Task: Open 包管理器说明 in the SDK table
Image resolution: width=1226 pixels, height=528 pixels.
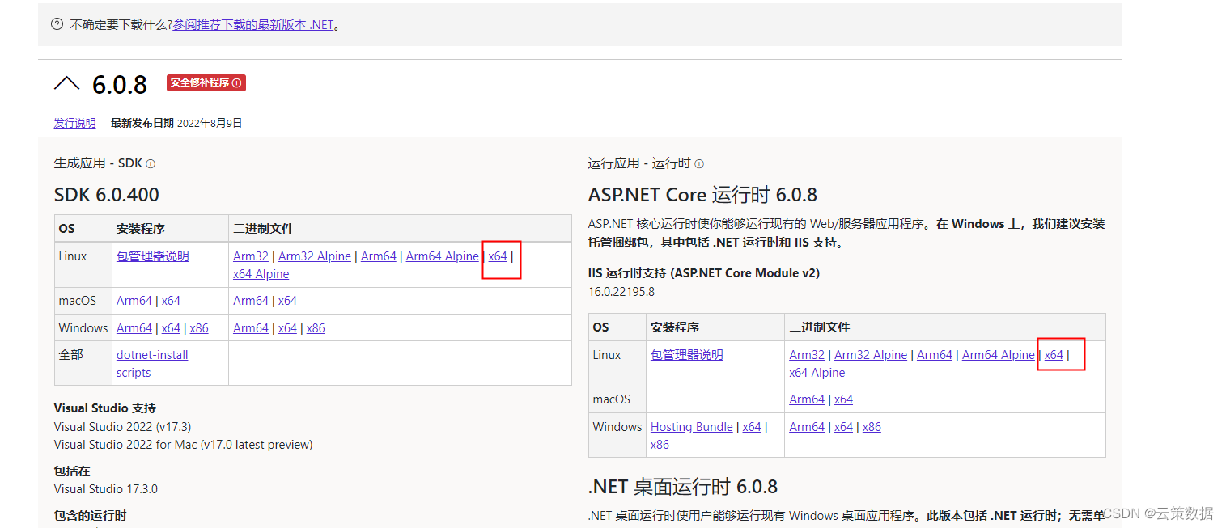Action: (x=151, y=256)
